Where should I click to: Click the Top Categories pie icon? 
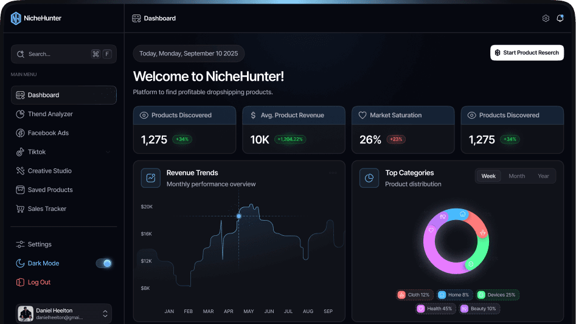[x=369, y=178]
